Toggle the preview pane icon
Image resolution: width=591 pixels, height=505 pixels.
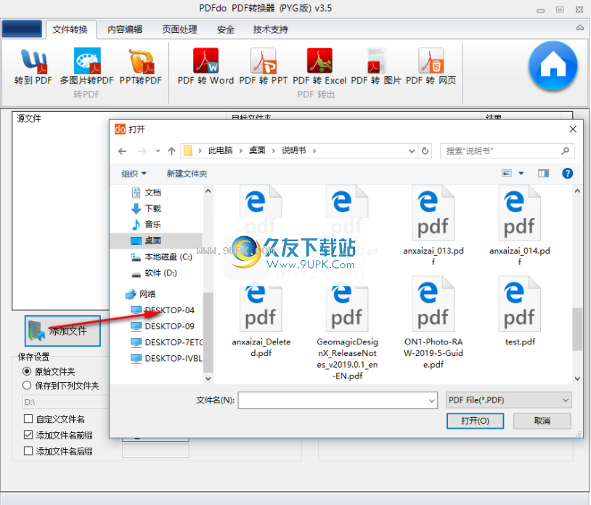543,173
